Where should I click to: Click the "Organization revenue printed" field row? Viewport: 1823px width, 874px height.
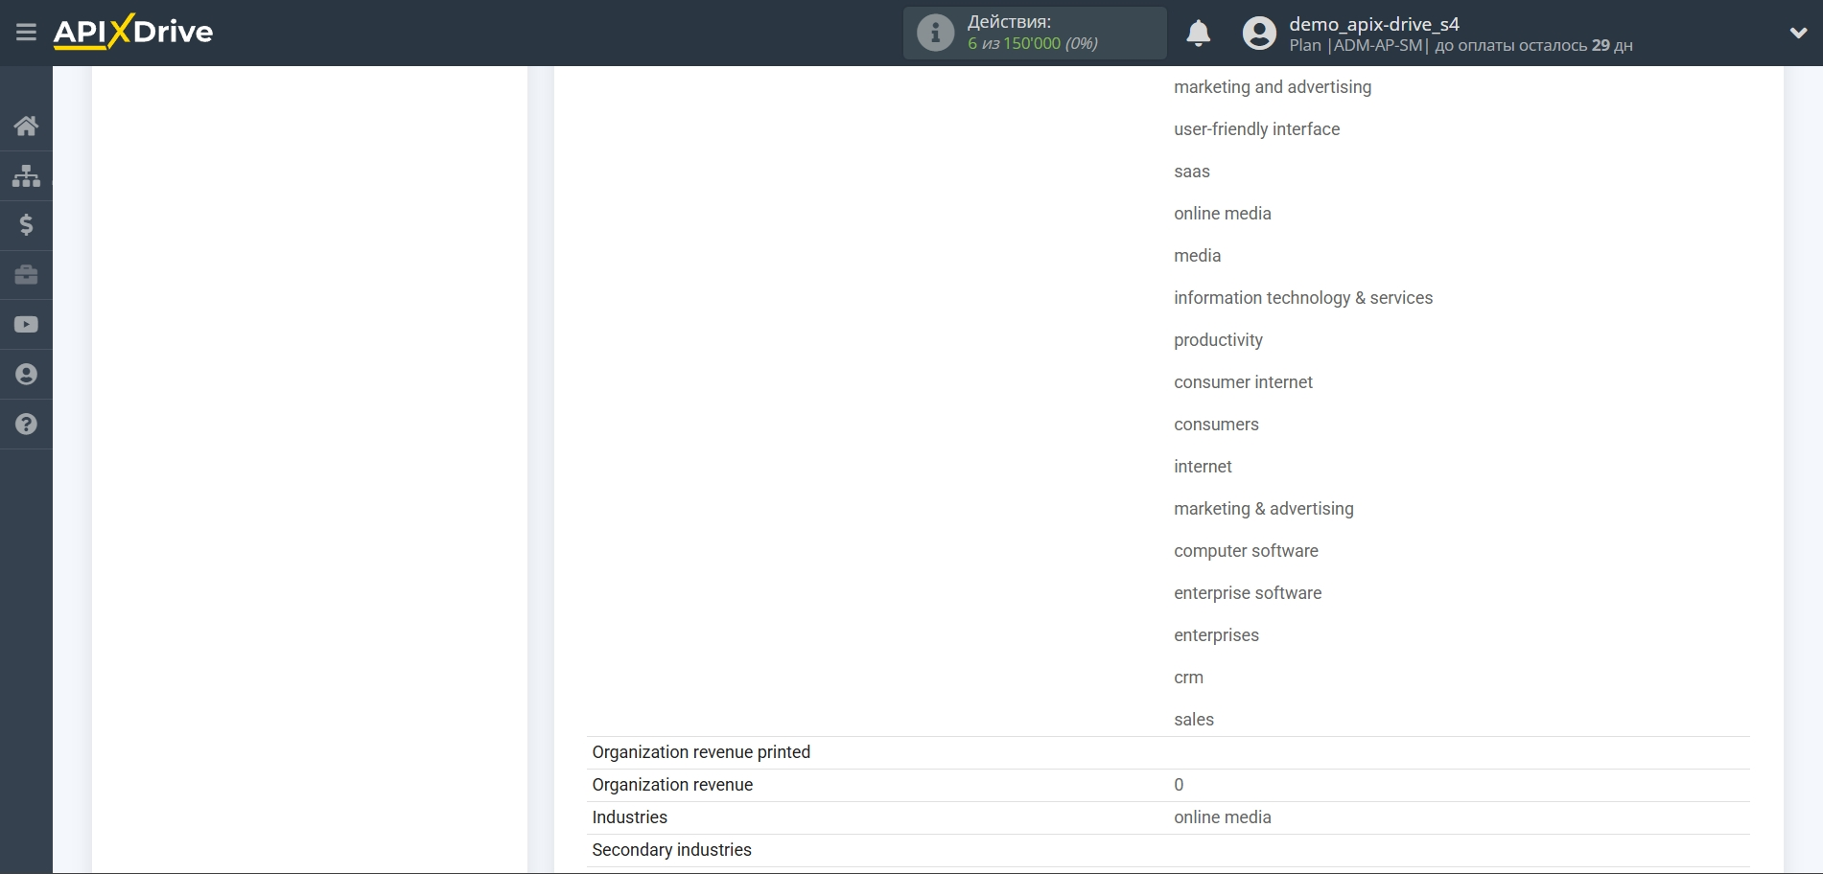click(x=701, y=751)
